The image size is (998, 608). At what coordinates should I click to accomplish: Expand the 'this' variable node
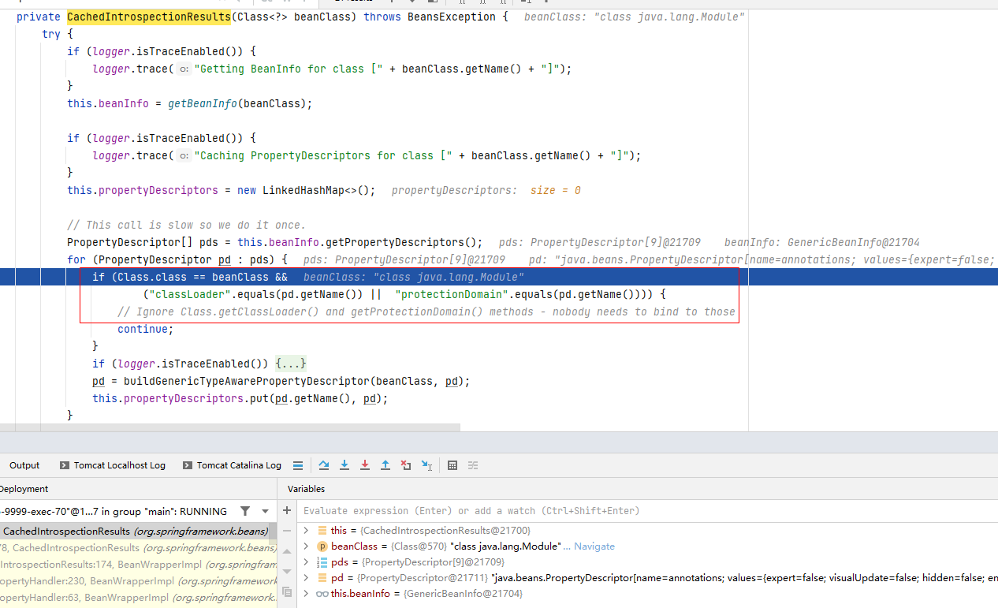point(306,531)
